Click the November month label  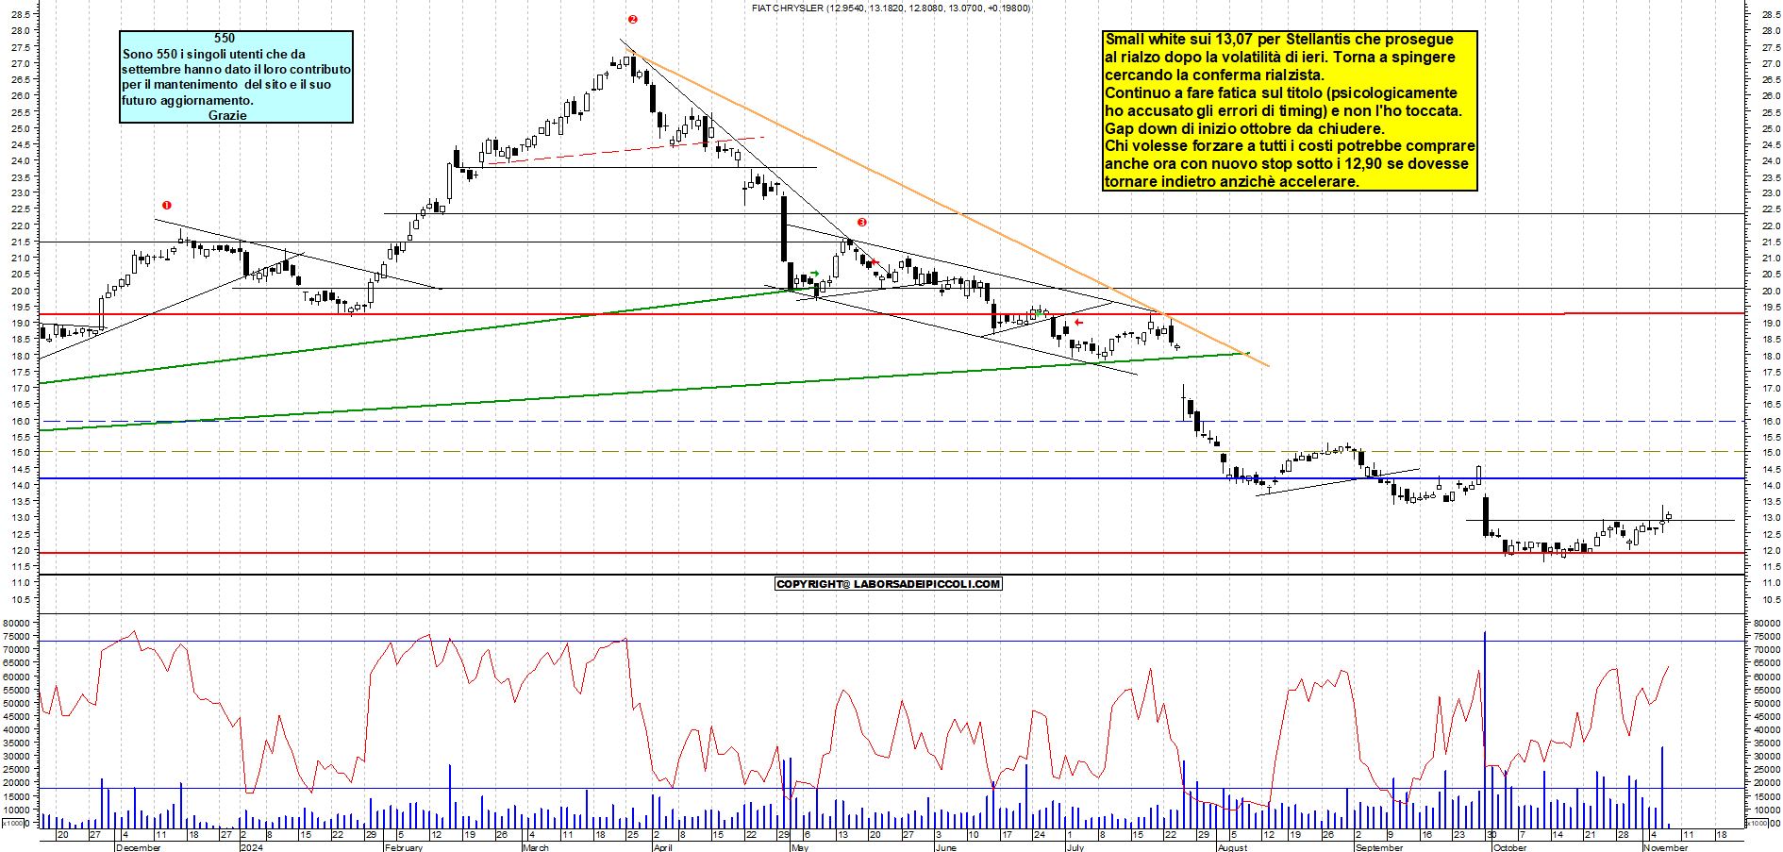pyautogui.click(x=1665, y=847)
